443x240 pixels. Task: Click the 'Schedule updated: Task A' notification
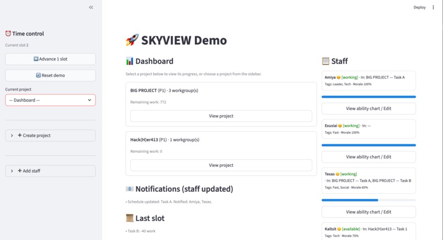[169, 202]
